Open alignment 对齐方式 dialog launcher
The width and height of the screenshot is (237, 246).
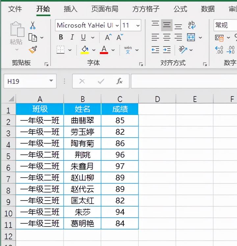205,64
